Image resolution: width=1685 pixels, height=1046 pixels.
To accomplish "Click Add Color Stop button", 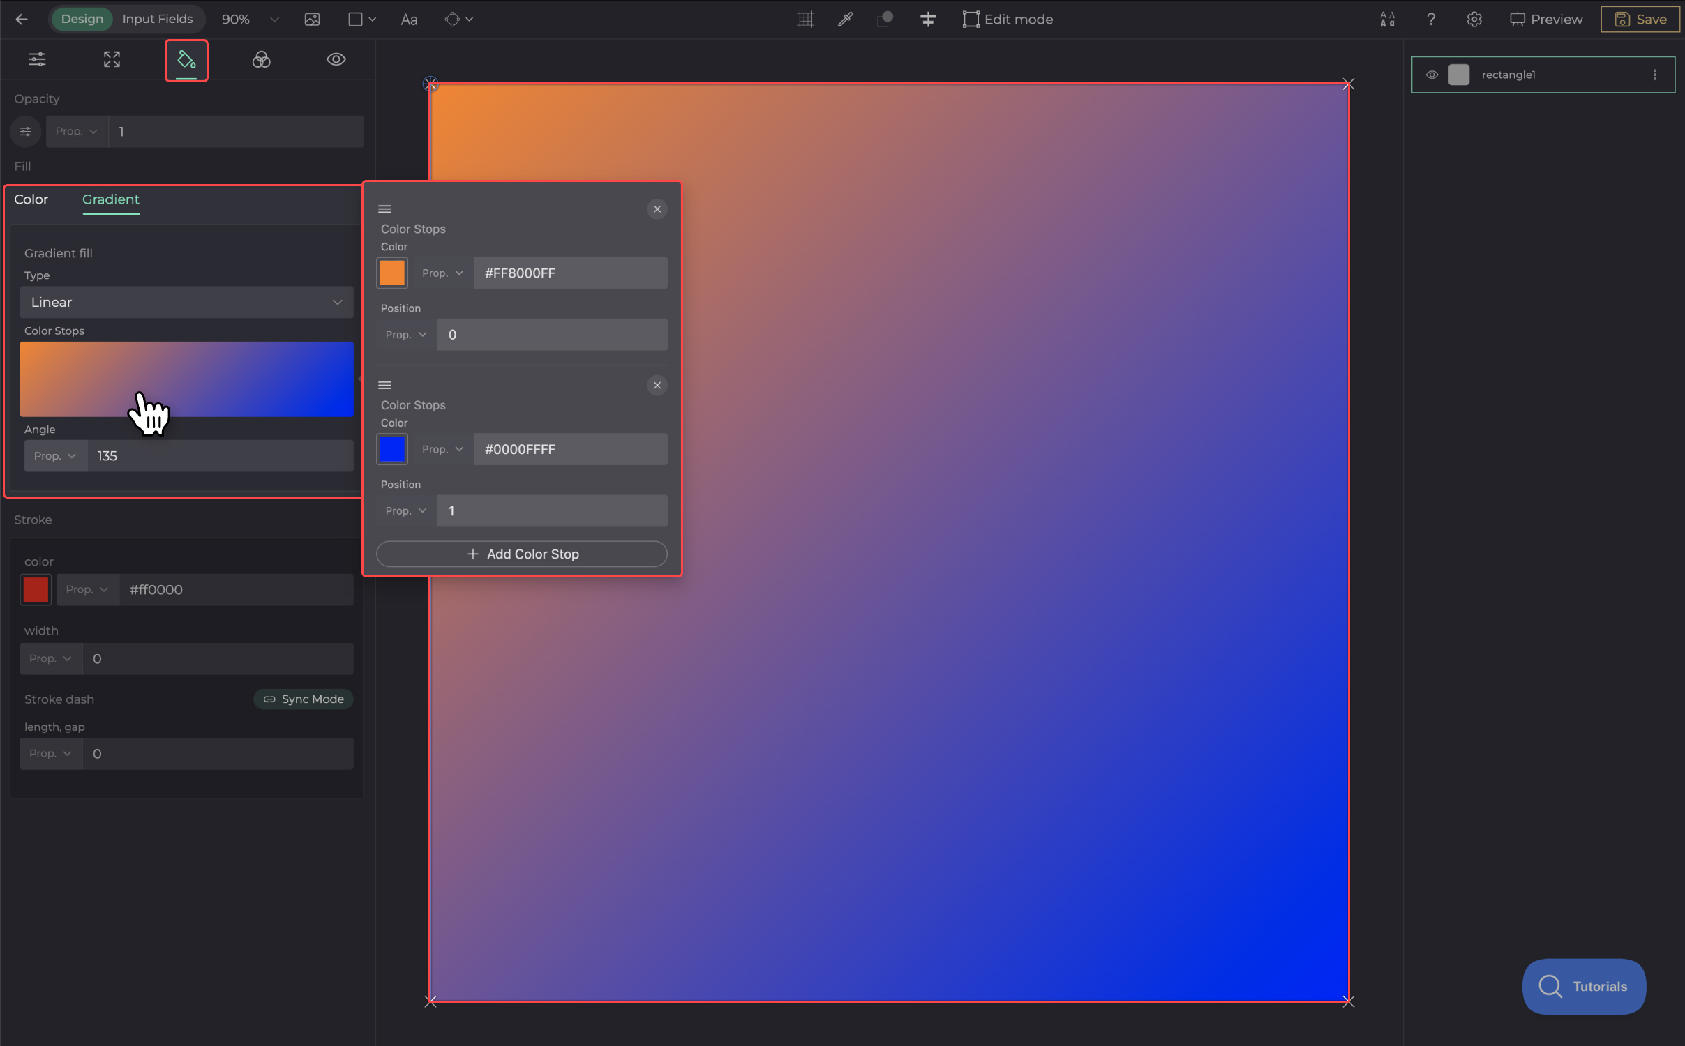I will point(521,554).
